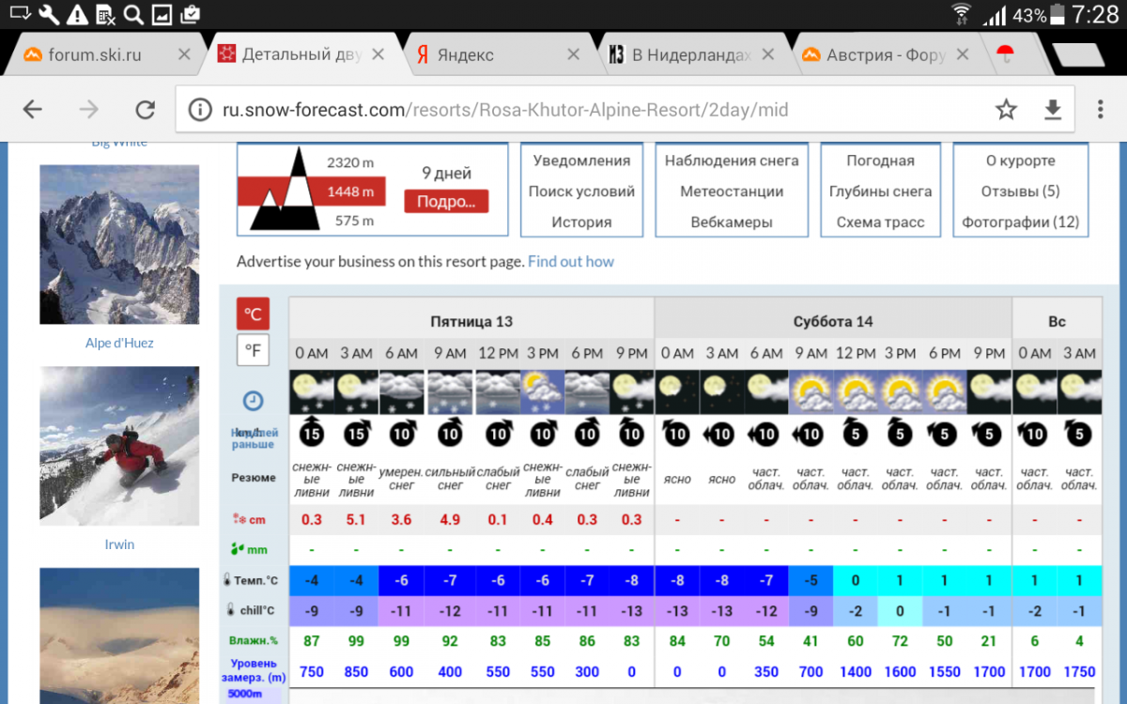This screenshot has height=704, width=1127.
Task: Open the Метеостанции link
Action: (x=732, y=191)
